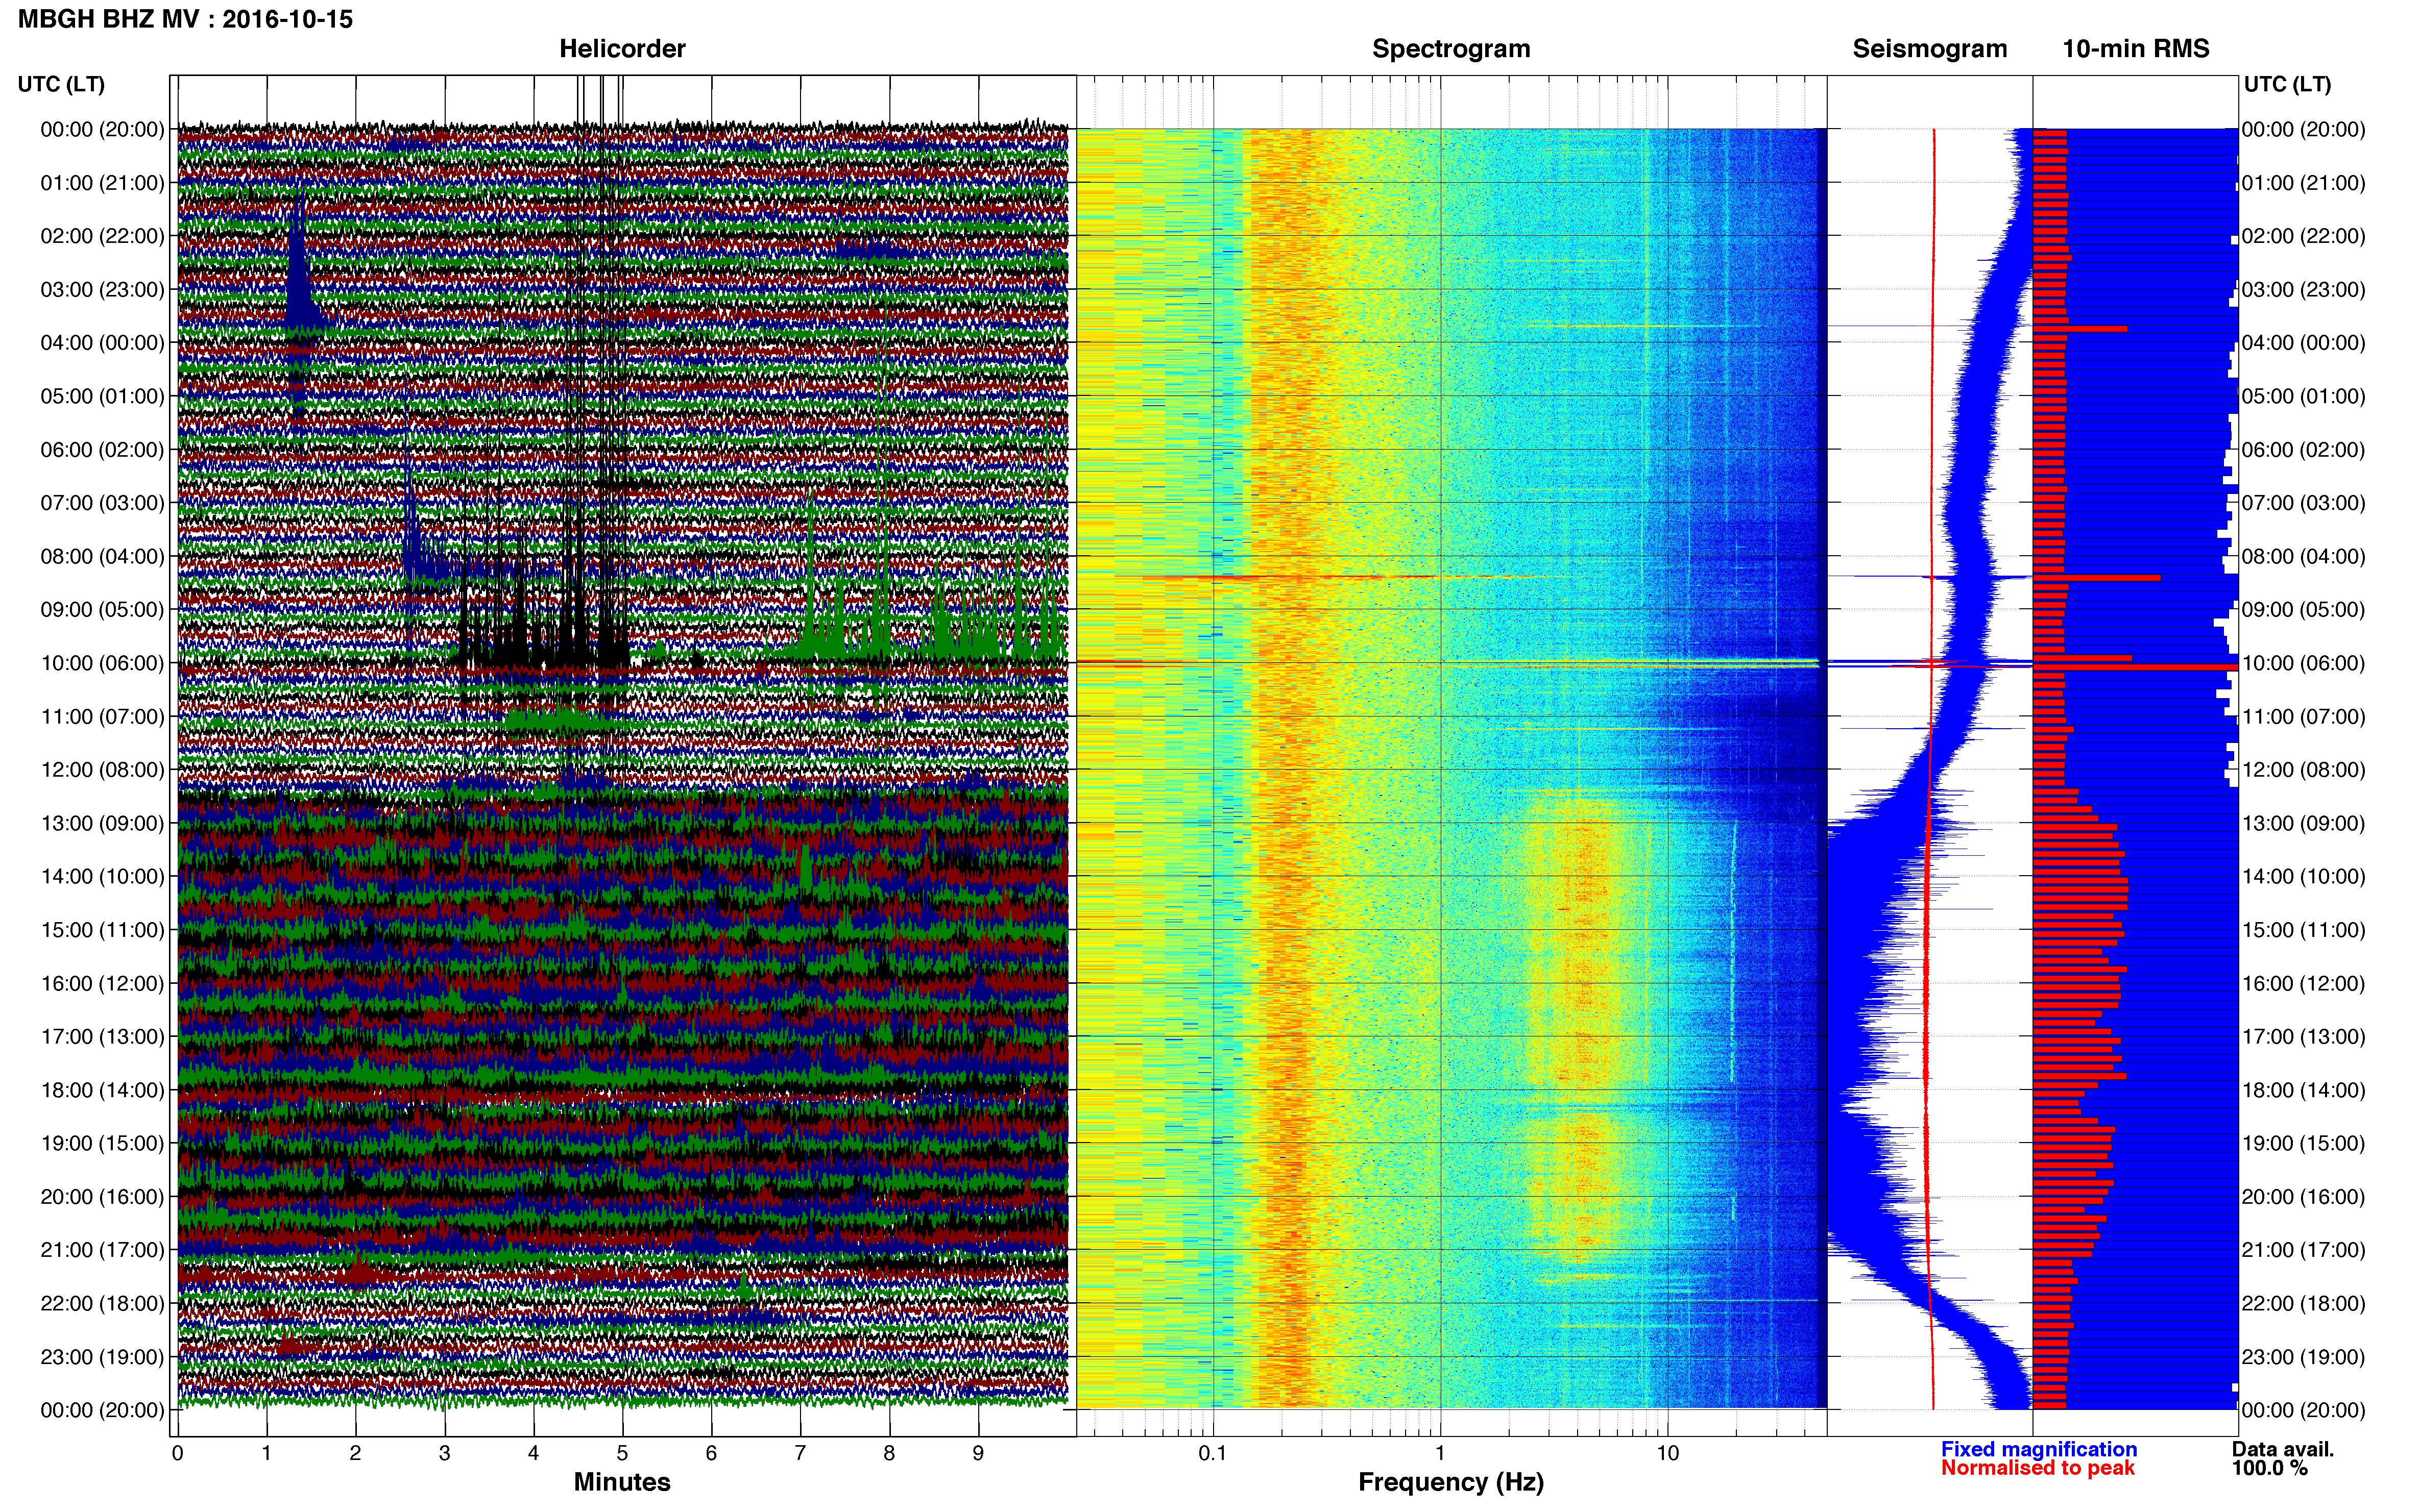Click the '1' frequency tick label
The width and height of the screenshot is (2420, 1512).
pos(1441,1453)
